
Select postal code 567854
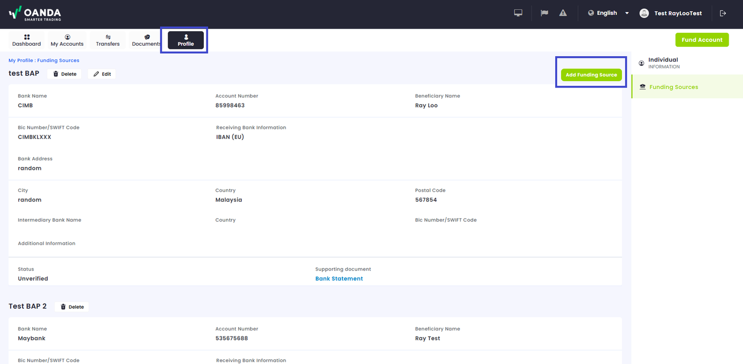click(x=426, y=200)
